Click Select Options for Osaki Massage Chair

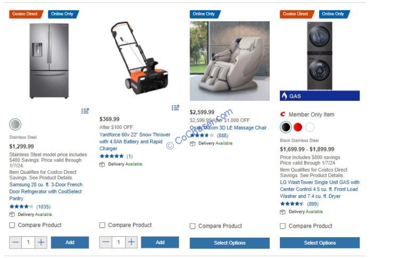(229, 243)
